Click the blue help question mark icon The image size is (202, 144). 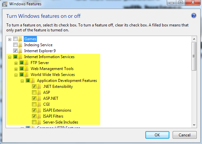pos(194,16)
